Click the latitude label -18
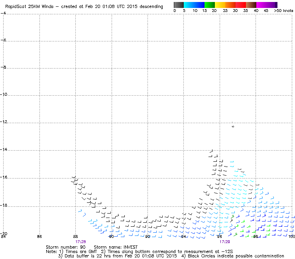This screenshot has width=295, height=259. [4, 205]
